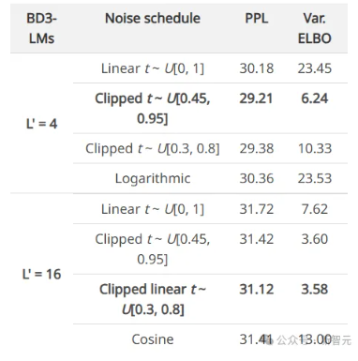Click the PPL column header
The width and height of the screenshot is (358, 361).
pyautogui.click(x=257, y=18)
